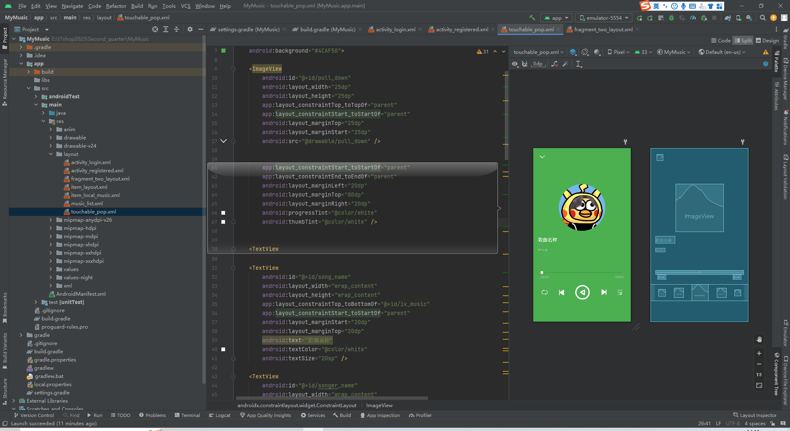Viewport: 790px width, 431px height.
Task: Switch editor to Code view mode
Action: pyautogui.click(x=721, y=40)
